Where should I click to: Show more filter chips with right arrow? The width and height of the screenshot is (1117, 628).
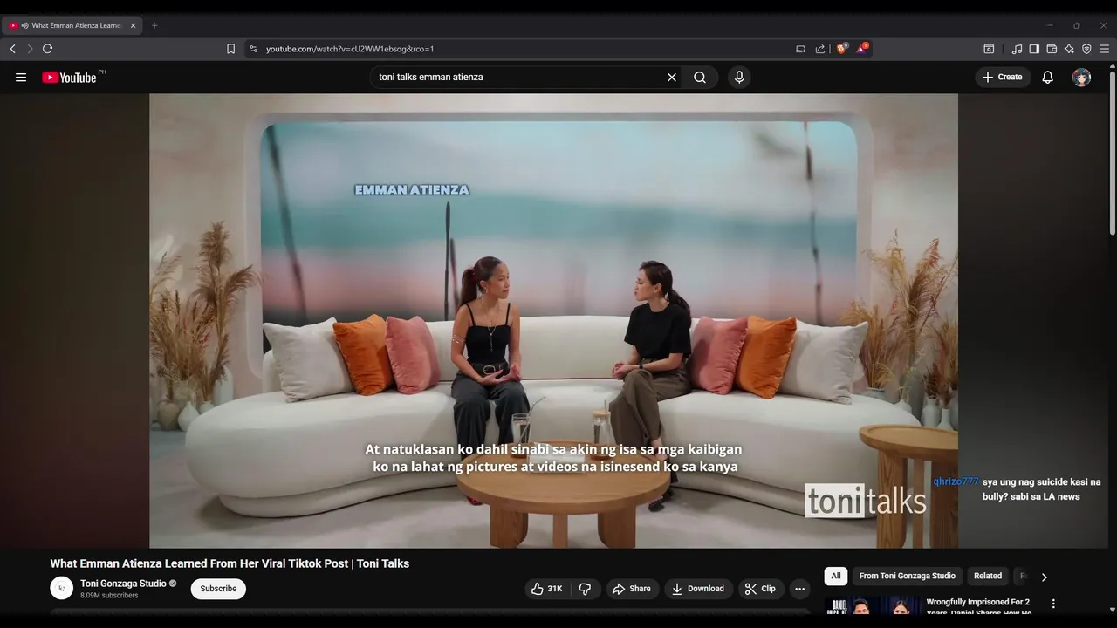click(1044, 577)
